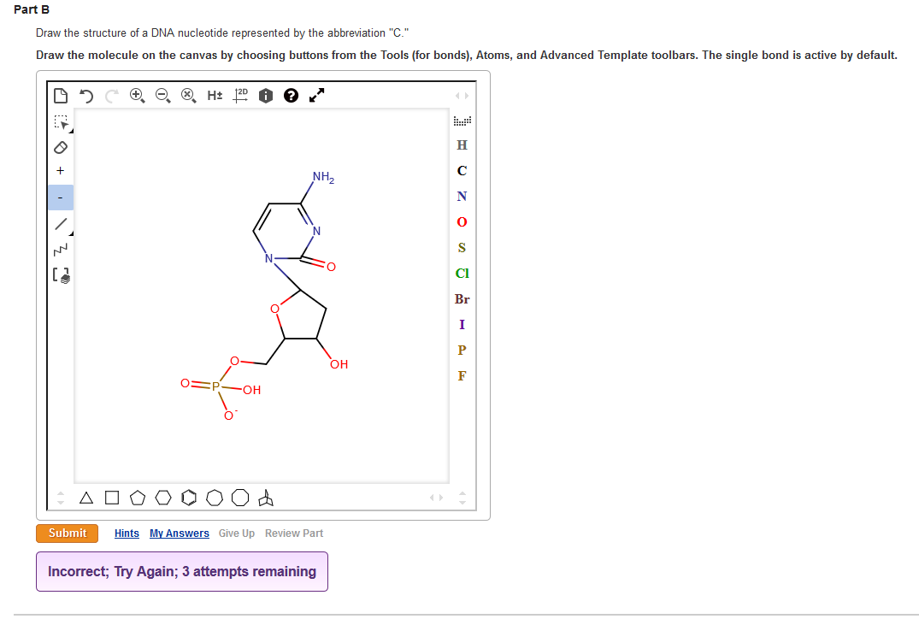Undo the last drawing action
Viewport: 919px width, 619px height.
(x=86, y=95)
